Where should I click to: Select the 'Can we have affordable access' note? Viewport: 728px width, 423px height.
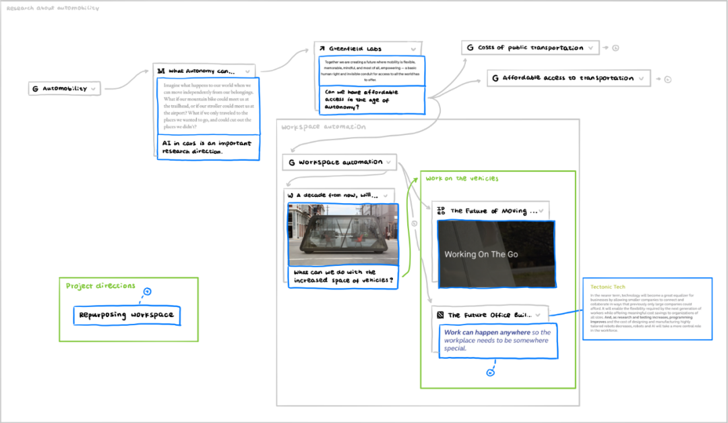[371, 100]
